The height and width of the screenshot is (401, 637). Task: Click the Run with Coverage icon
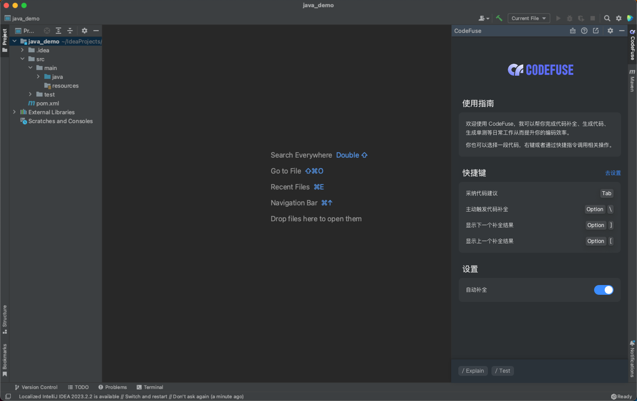(581, 18)
